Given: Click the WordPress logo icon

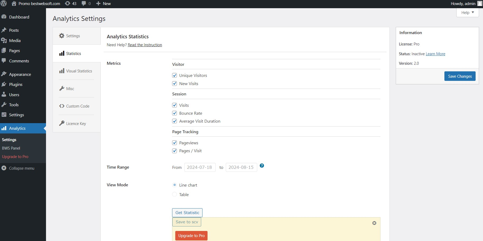Looking at the screenshot, I should pyautogui.click(x=4, y=3).
